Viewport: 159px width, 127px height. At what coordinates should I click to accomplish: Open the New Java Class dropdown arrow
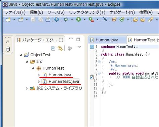tap(128, 19)
